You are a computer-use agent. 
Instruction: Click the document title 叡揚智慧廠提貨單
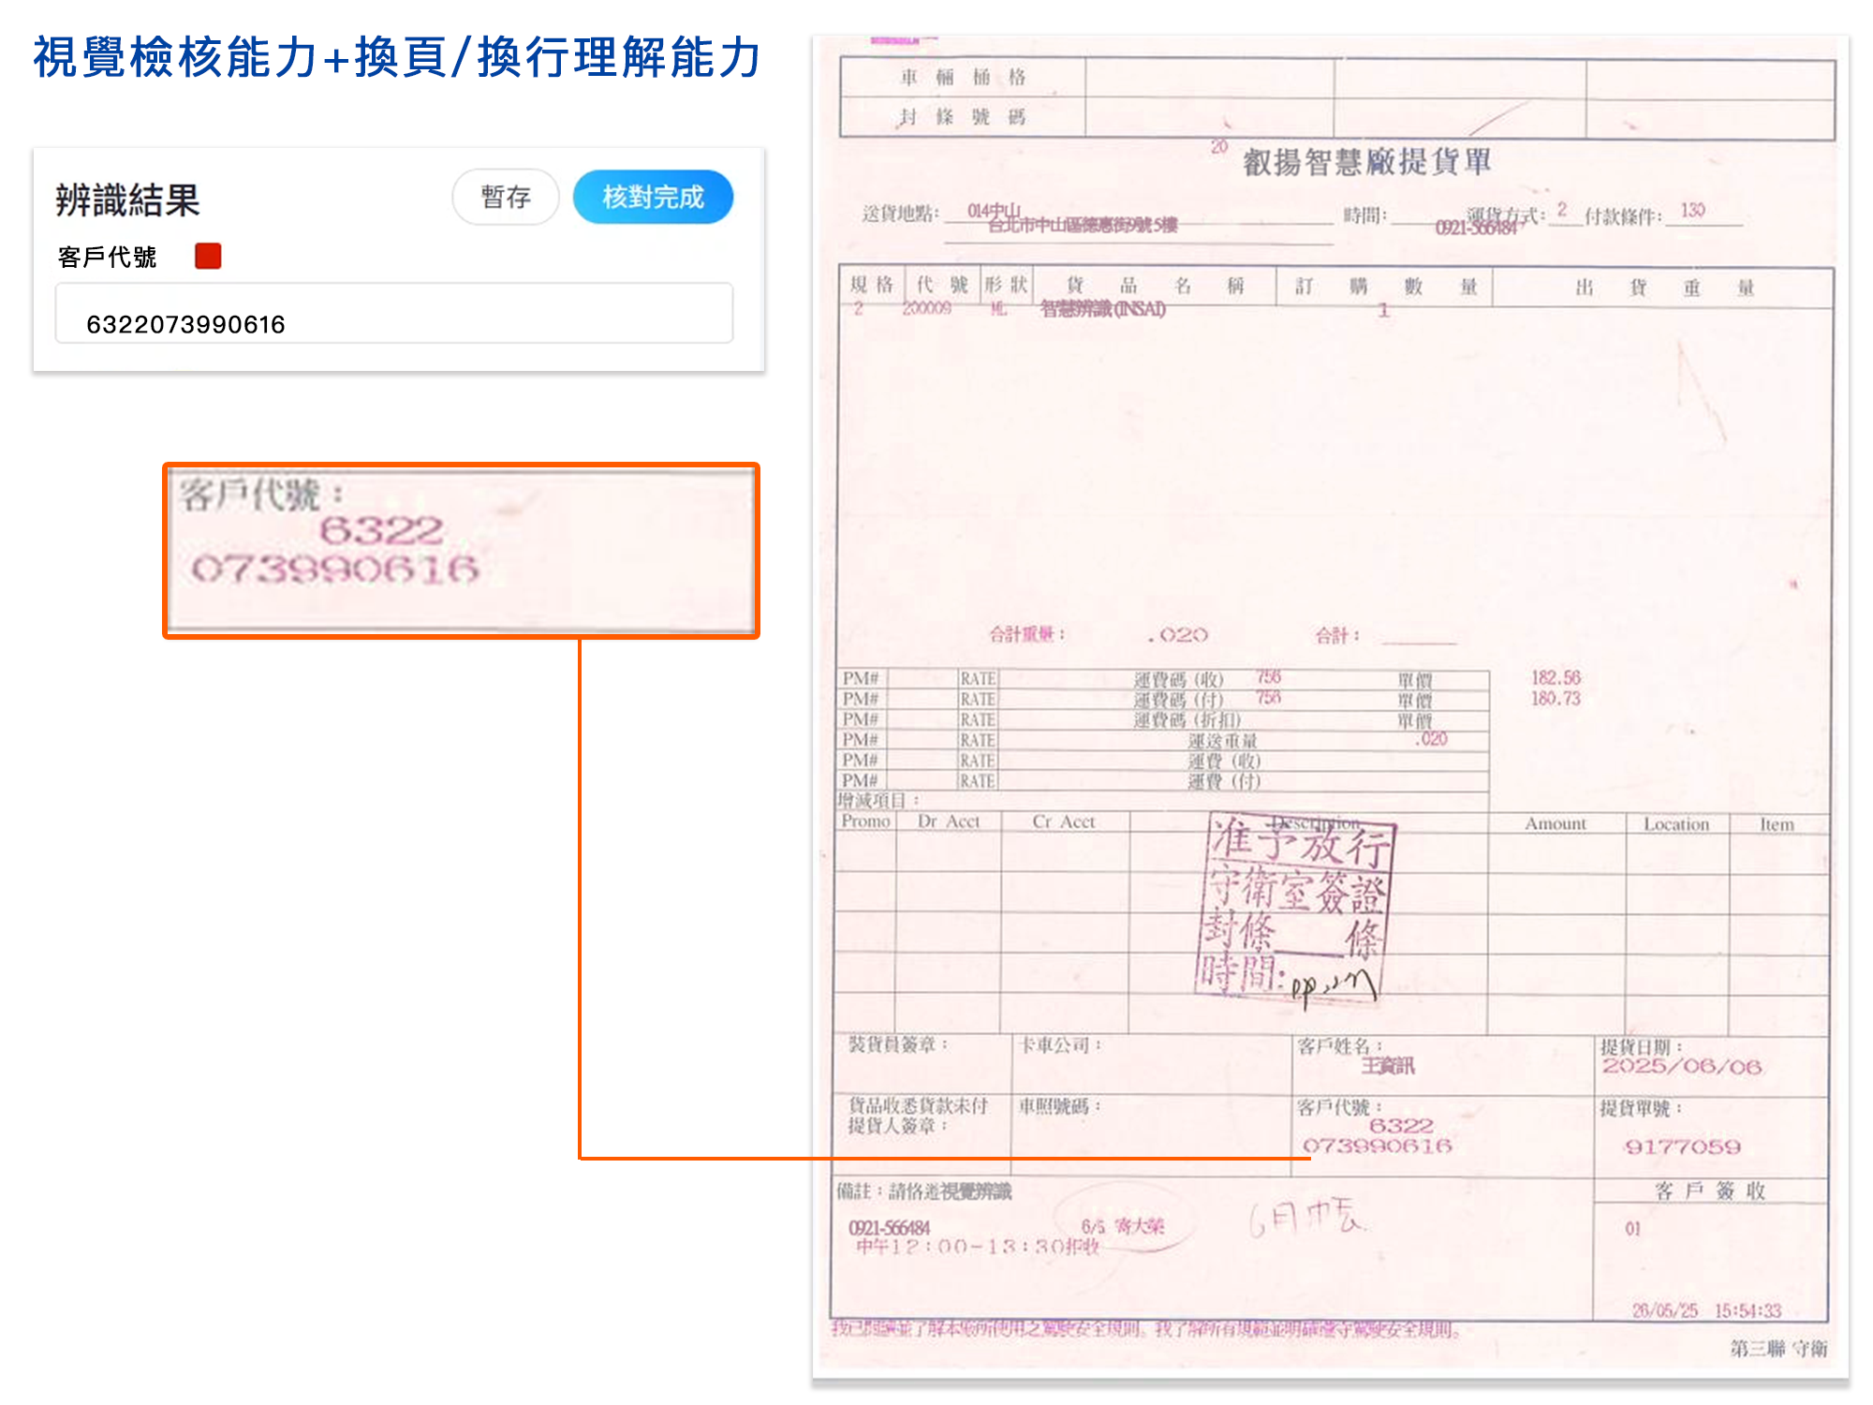[1366, 162]
